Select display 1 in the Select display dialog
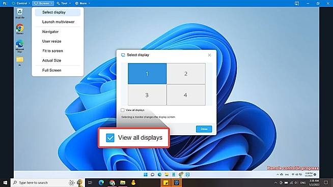This screenshot has height=187, width=333. tap(147, 74)
